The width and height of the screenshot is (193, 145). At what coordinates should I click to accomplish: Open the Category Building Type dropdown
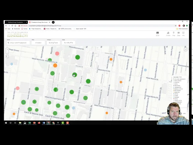click(53, 43)
